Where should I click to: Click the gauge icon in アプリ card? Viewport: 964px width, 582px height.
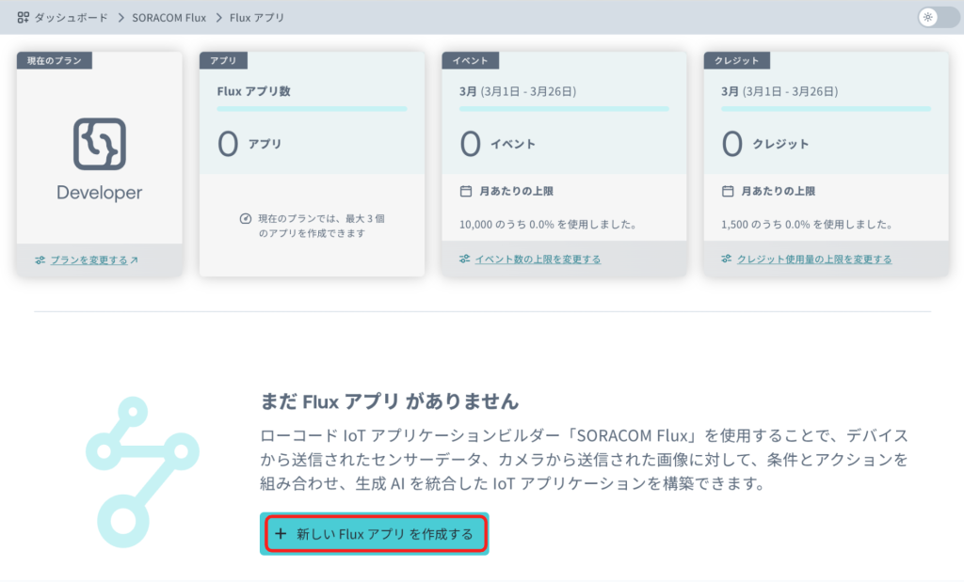point(246,218)
